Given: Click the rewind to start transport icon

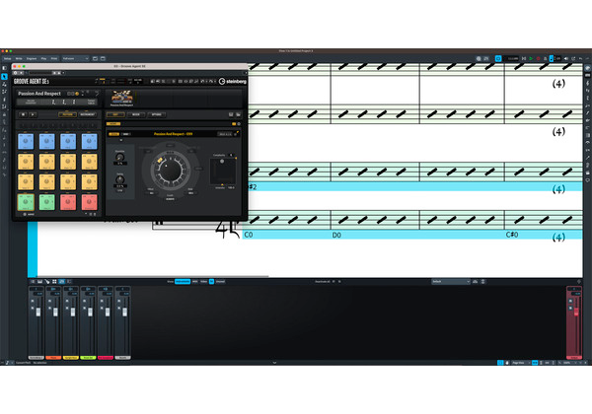Looking at the screenshot, I should click(524, 58).
